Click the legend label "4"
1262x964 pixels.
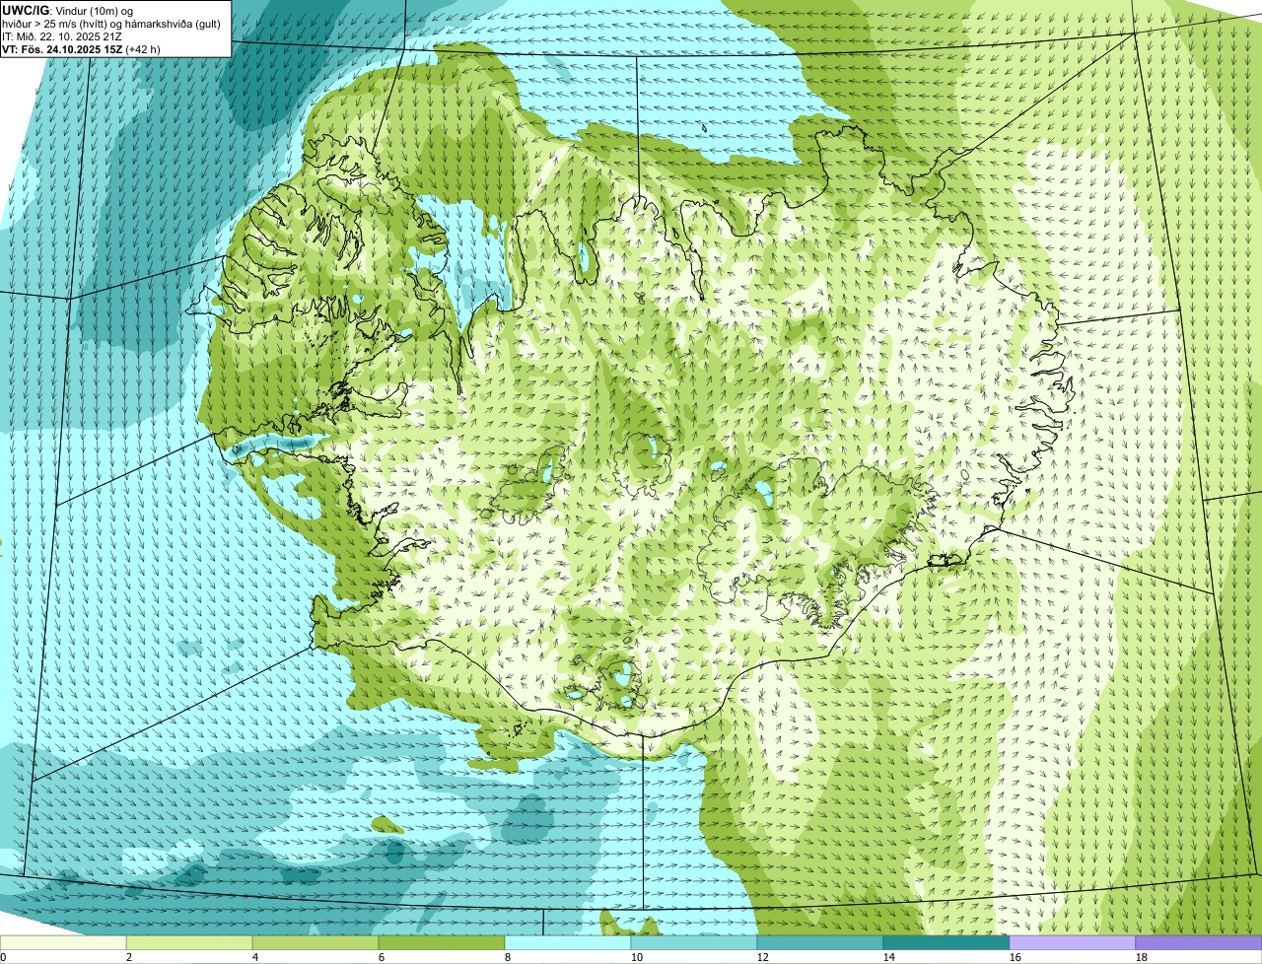coord(255,957)
